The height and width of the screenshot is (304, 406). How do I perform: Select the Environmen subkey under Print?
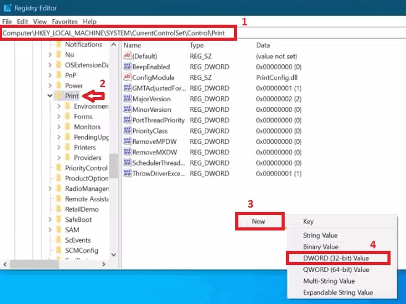click(x=91, y=106)
